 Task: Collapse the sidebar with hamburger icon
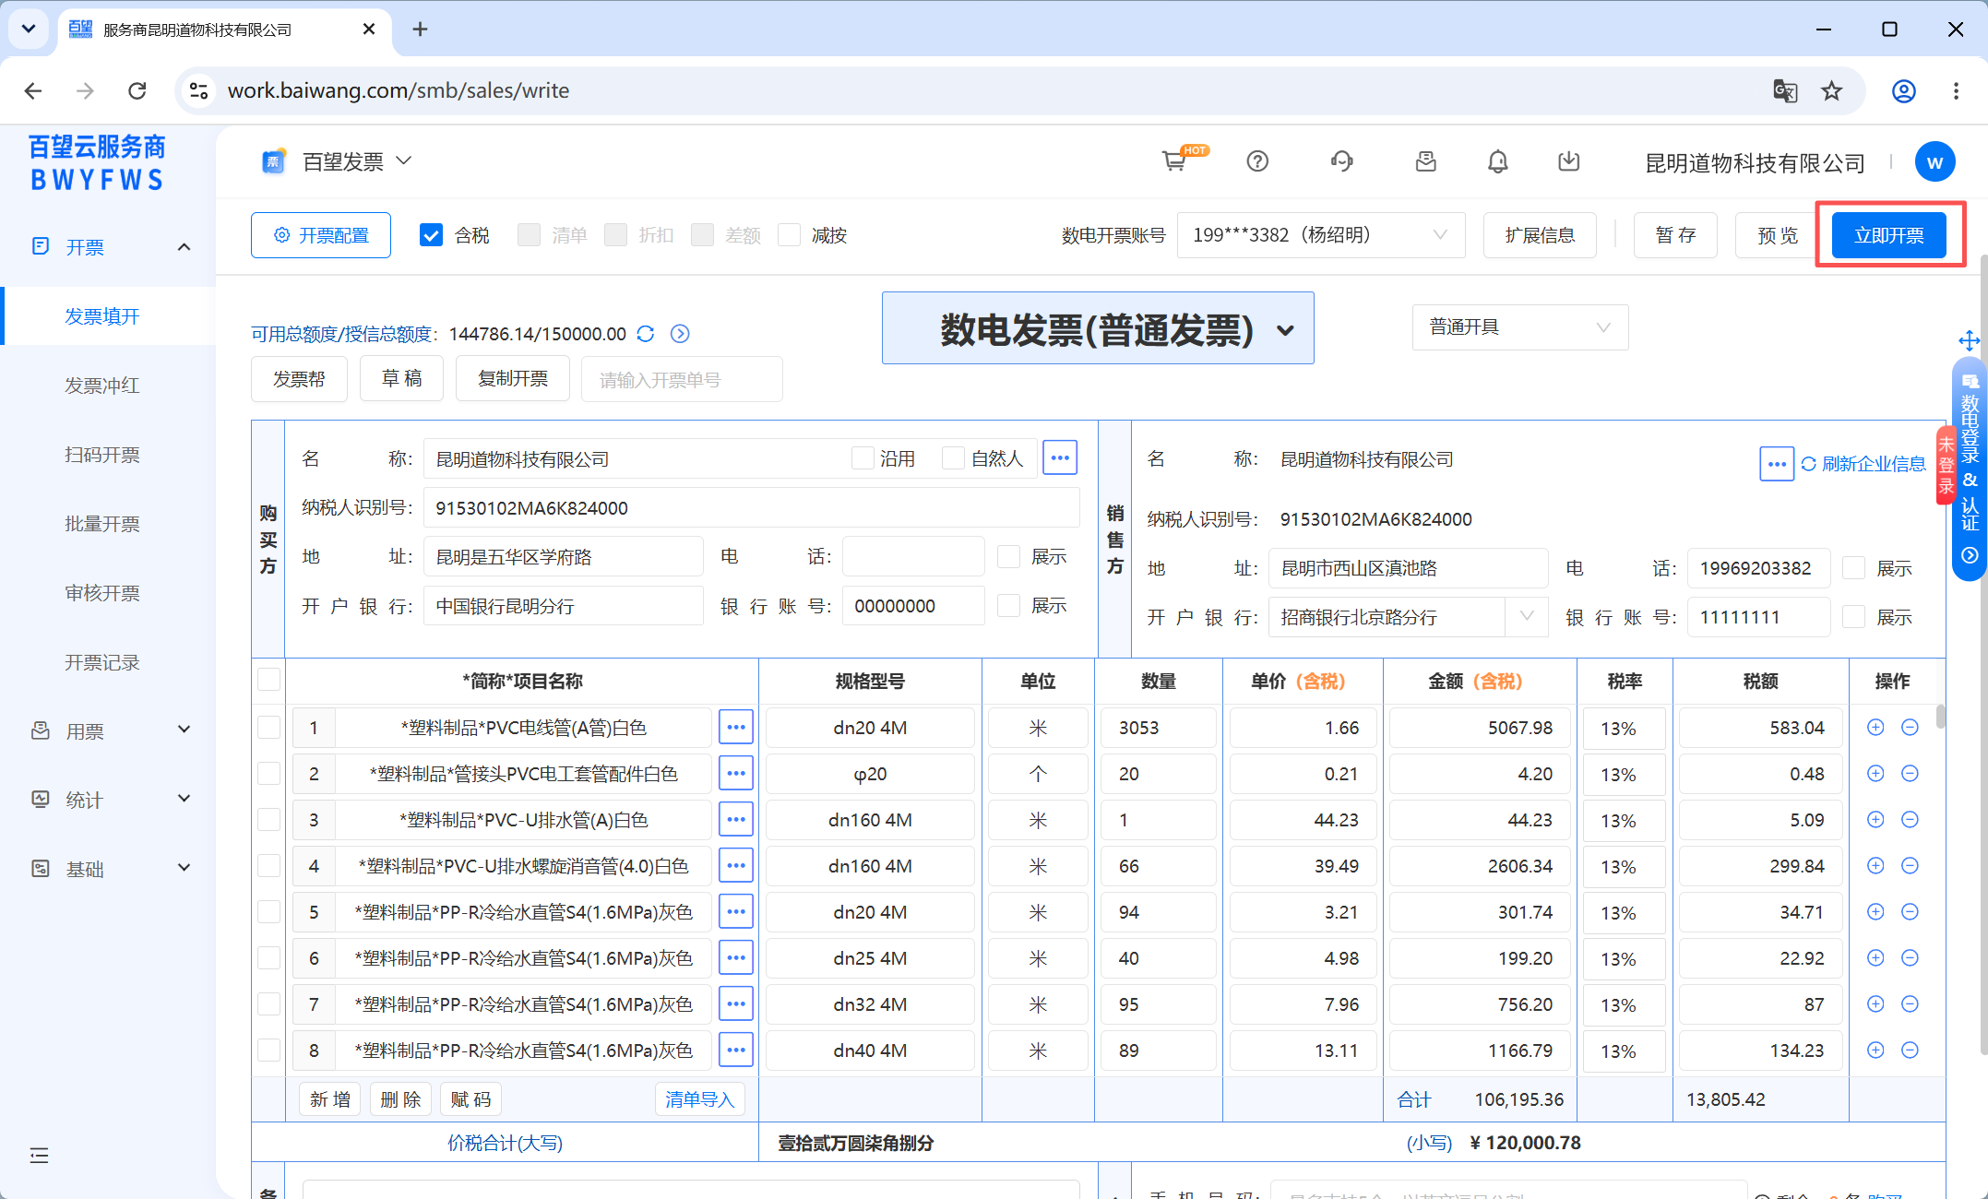pyautogui.click(x=39, y=1156)
